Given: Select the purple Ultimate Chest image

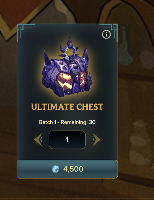Looking at the screenshot, I should pyautogui.click(x=67, y=67).
